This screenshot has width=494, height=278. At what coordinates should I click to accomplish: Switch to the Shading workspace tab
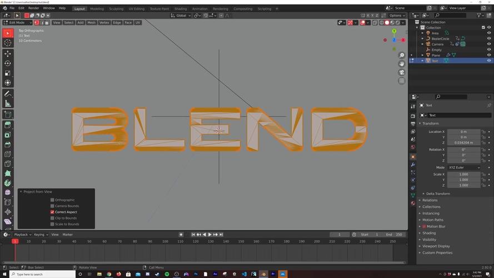(181, 9)
